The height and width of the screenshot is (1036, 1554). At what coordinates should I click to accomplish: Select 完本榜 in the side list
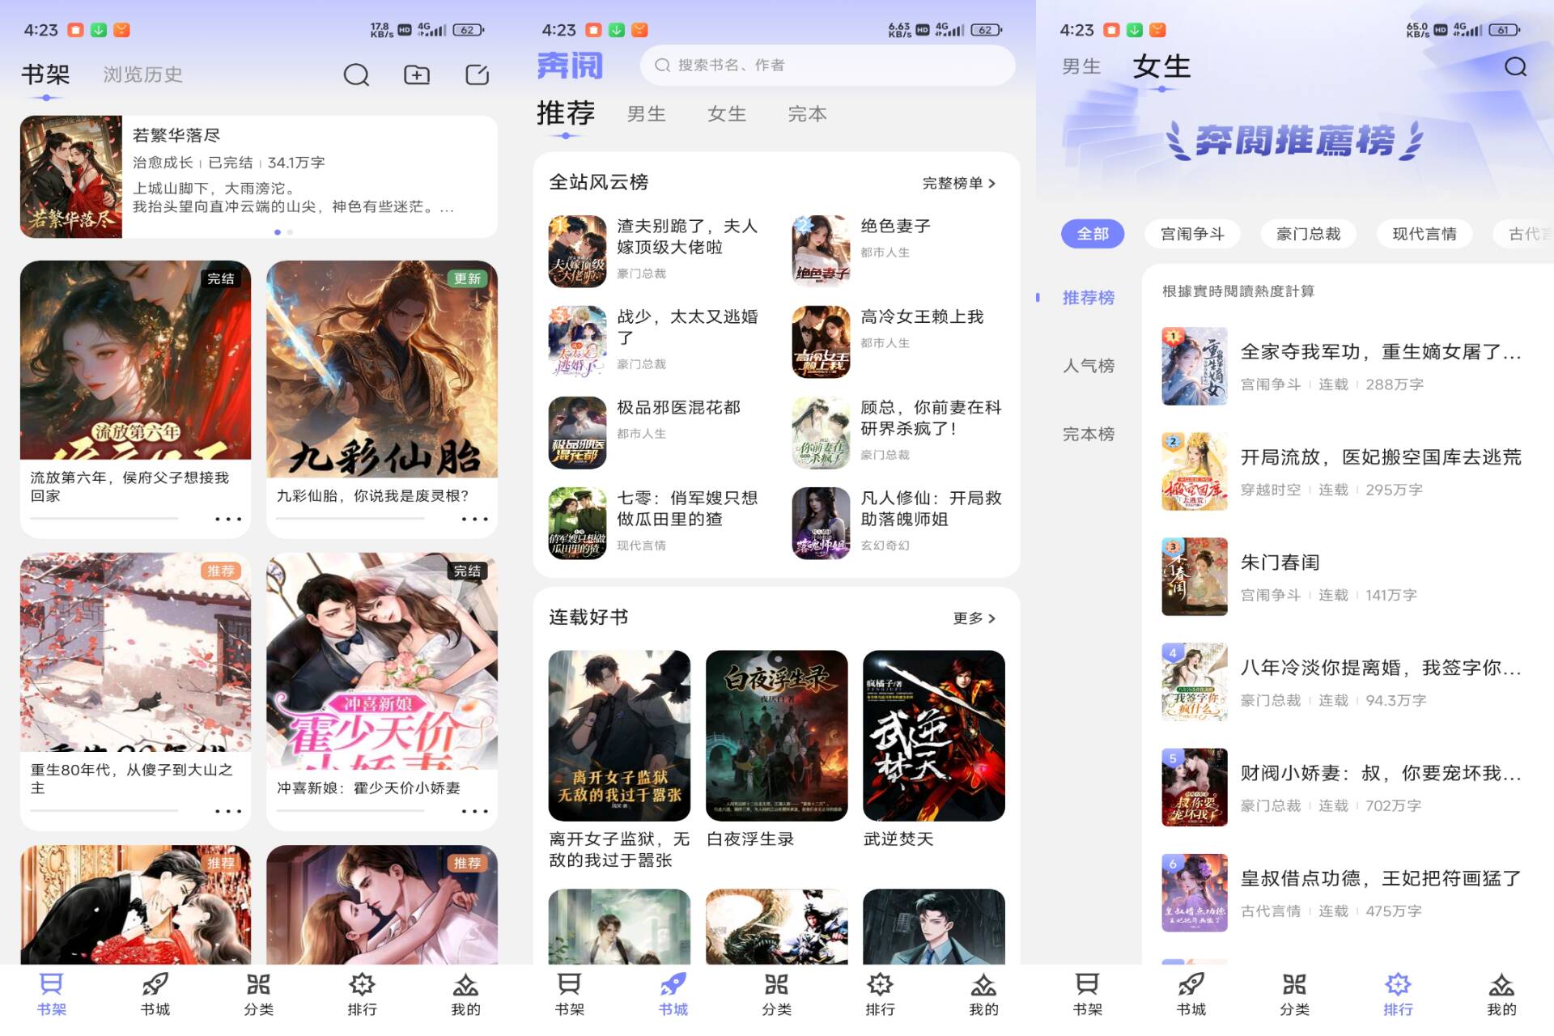[x=1089, y=435]
